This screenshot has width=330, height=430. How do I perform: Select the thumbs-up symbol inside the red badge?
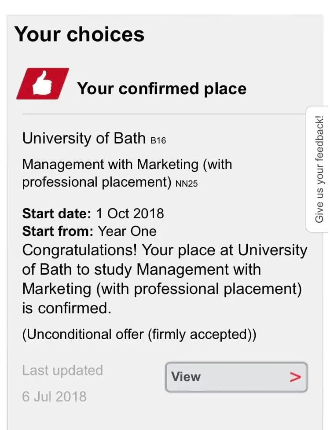tap(43, 83)
